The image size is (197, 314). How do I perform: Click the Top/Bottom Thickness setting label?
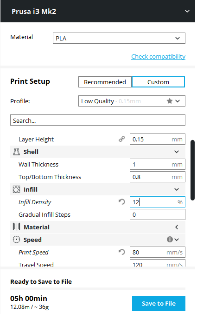pos(50,177)
